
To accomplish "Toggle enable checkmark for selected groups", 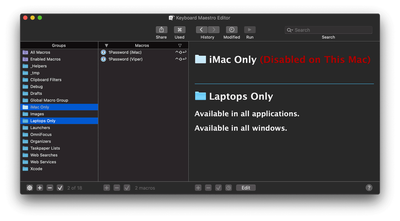I will click(x=60, y=188).
